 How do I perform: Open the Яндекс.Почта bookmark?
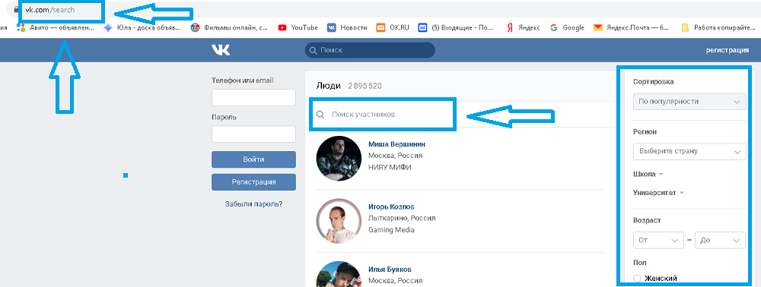pyautogui.click(x=631, y=27)
